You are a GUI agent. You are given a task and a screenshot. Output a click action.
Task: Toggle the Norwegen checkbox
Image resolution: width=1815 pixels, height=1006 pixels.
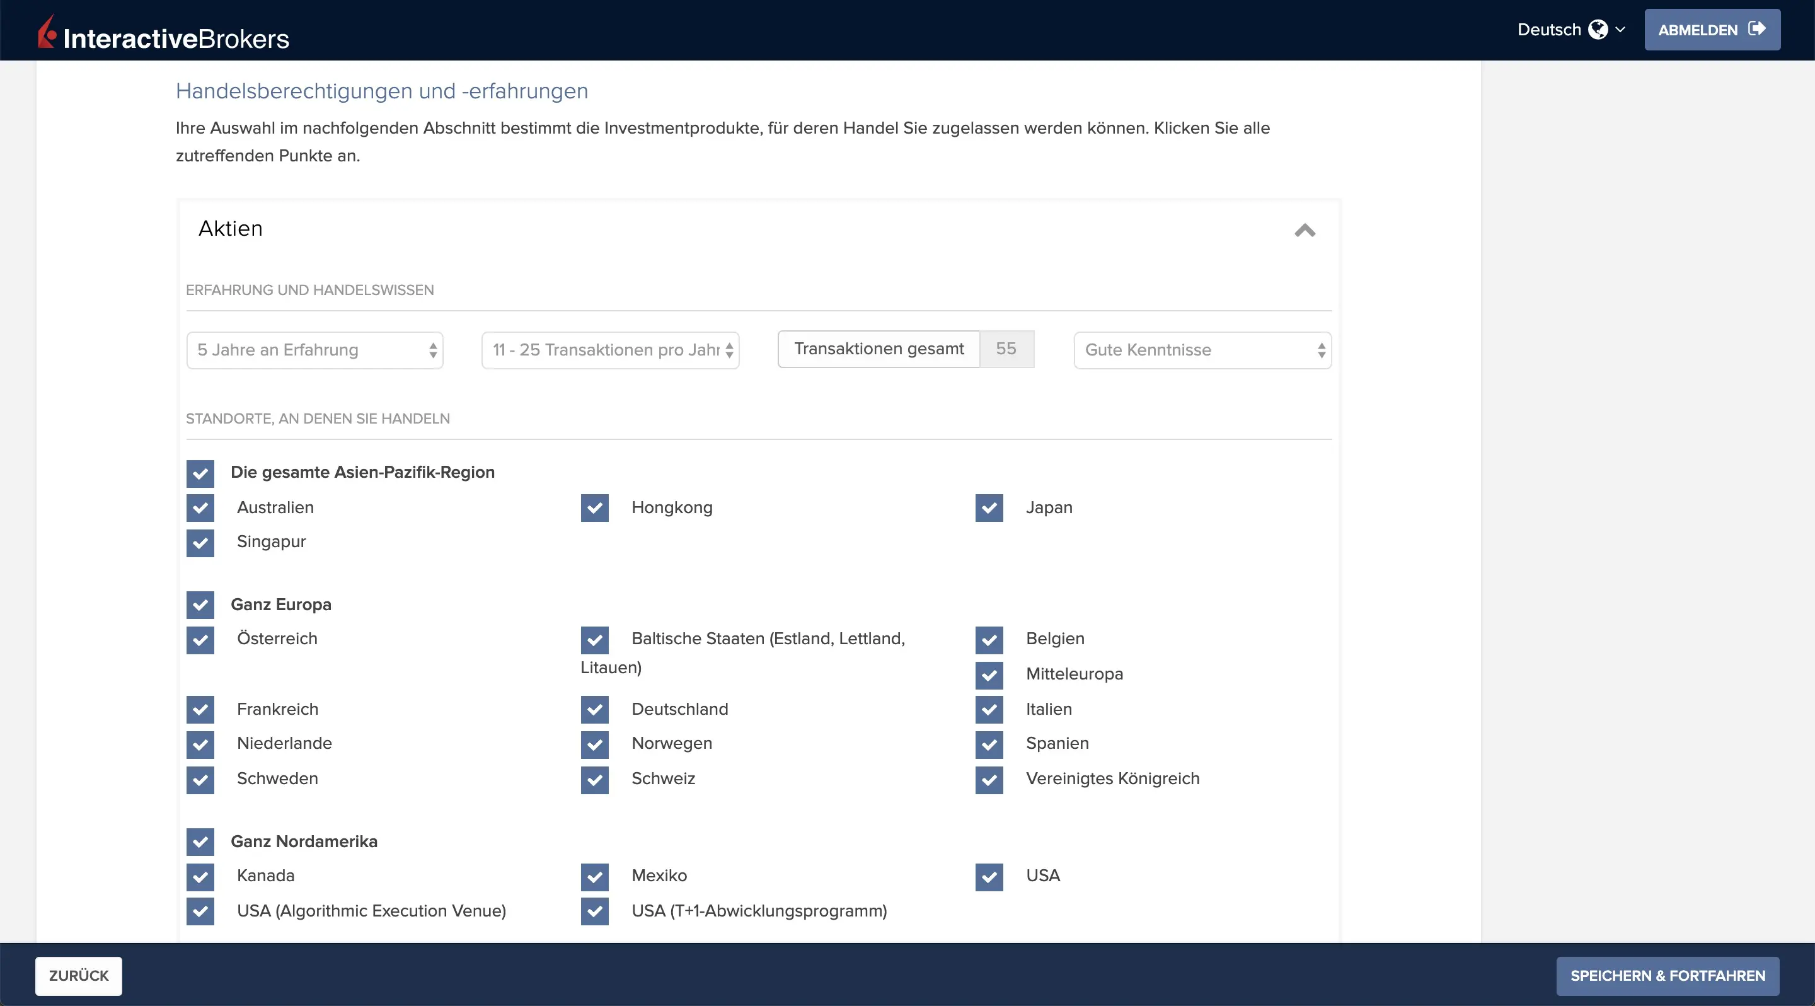tap(595, 744)
